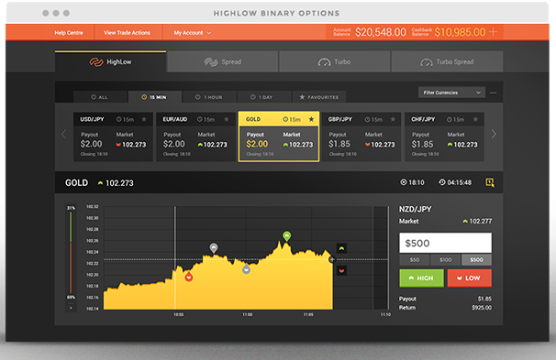Place a LOW trade

click(470, 278)
